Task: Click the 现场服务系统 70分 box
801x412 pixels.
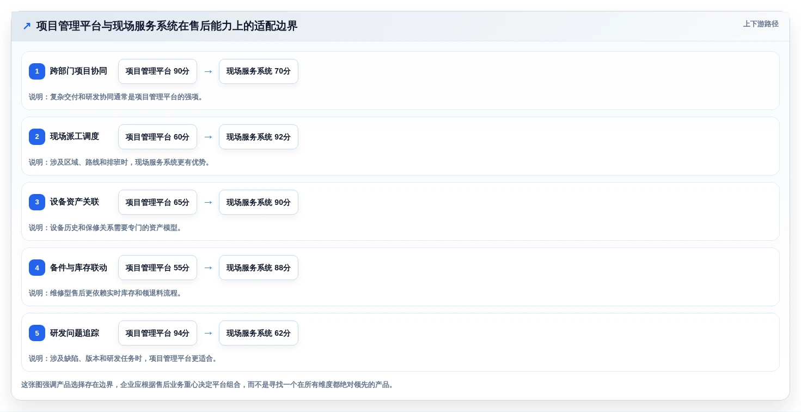Action: click(259, 71)
